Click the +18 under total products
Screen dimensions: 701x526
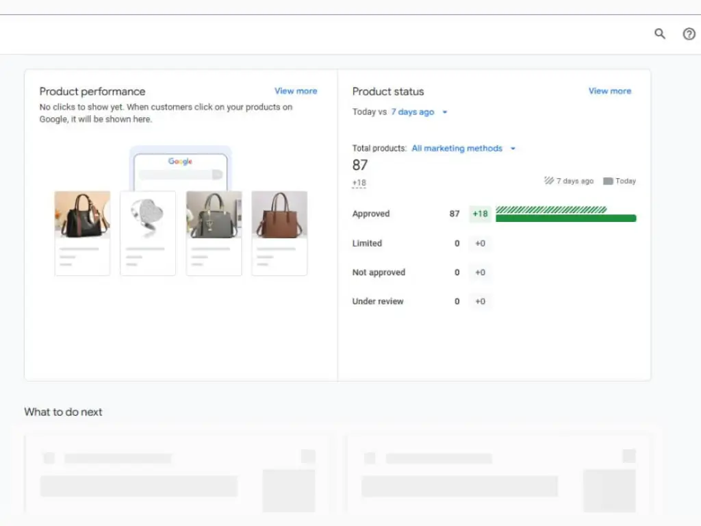[x=359, y=183]
